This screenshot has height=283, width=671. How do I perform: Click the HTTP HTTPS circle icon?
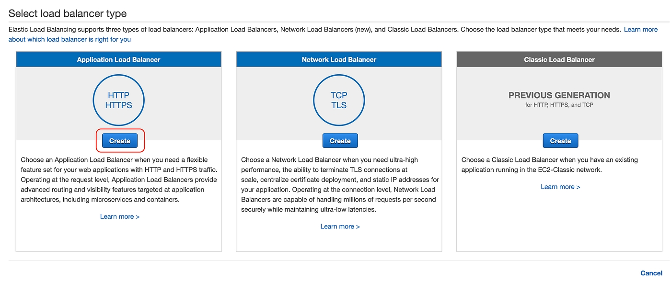coord(118,100)
